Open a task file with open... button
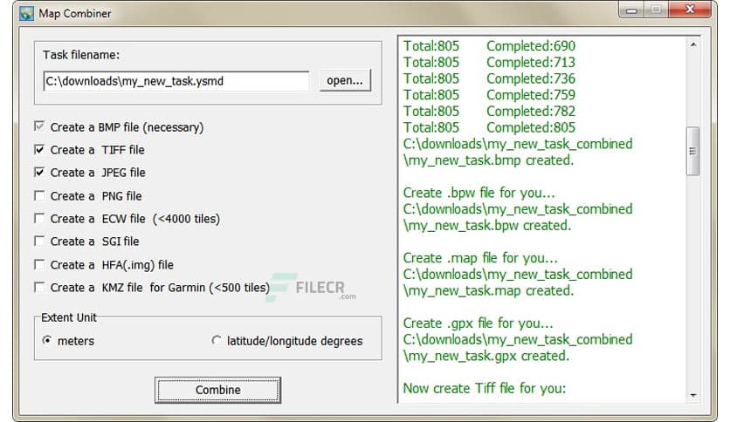 coord(345,80)
